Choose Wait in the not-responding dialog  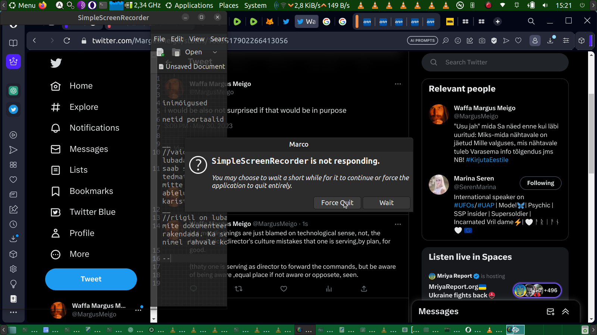coord(387,203)
